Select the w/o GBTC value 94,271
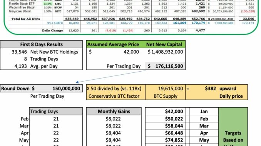The width and height of the screenshot is (261, 146). click(x=92, y=23)
